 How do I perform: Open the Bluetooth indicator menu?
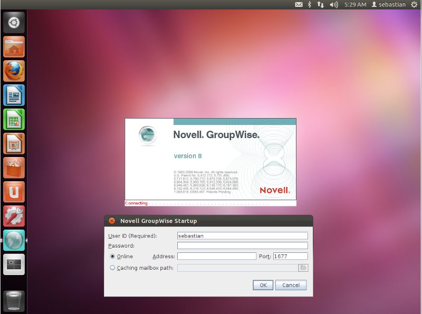pyautogui.click(x=310, y=5)
